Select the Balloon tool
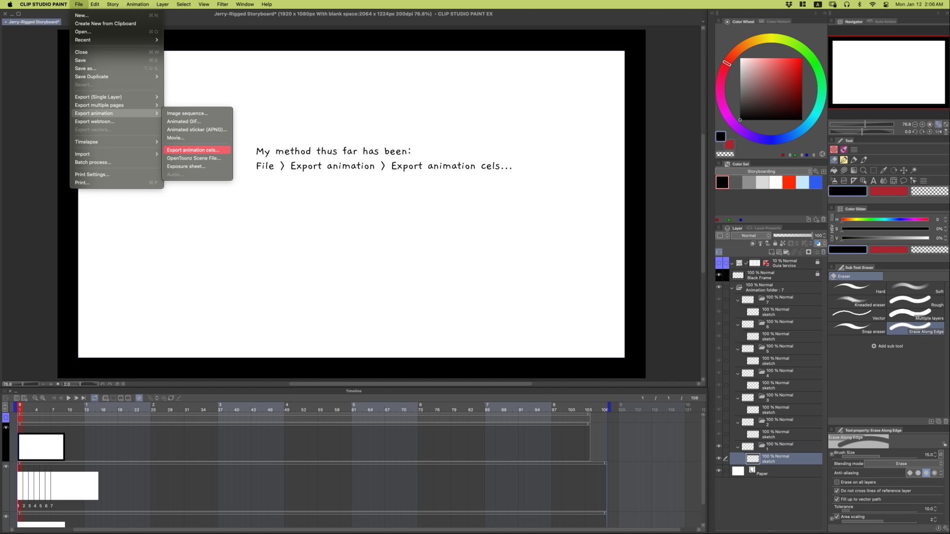This screenshot has width=950, height=534. pos(904,181)
